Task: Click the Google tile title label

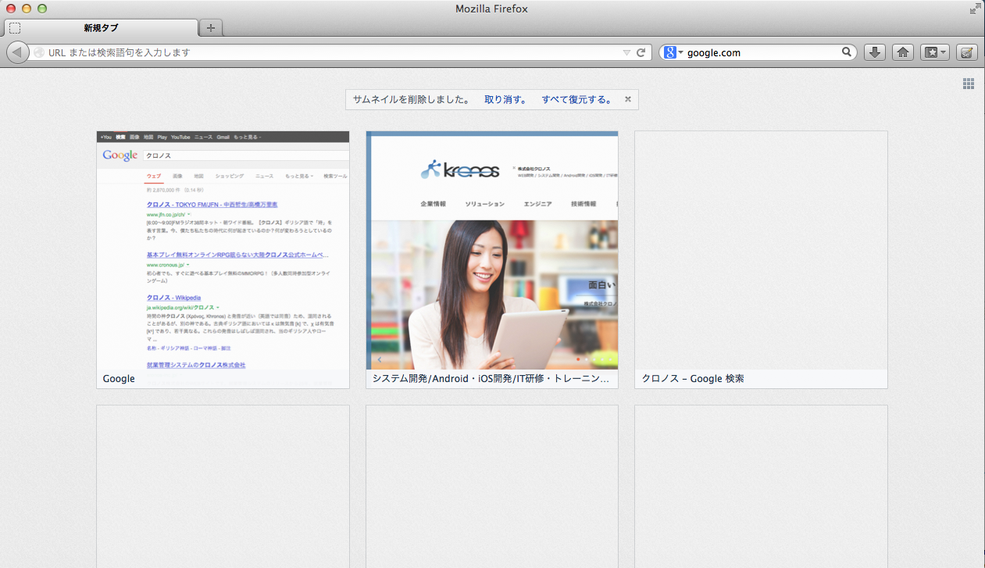Action: click(x=119, y=379)
